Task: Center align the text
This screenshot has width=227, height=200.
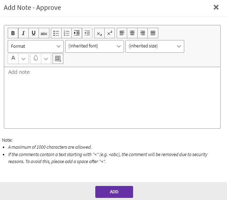Action: (132, 33)
